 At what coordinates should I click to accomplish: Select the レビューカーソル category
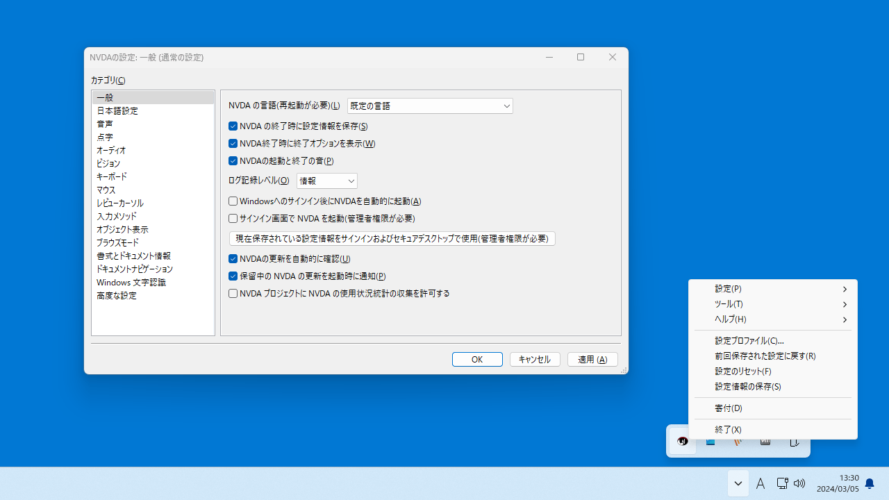pos(153,203)
